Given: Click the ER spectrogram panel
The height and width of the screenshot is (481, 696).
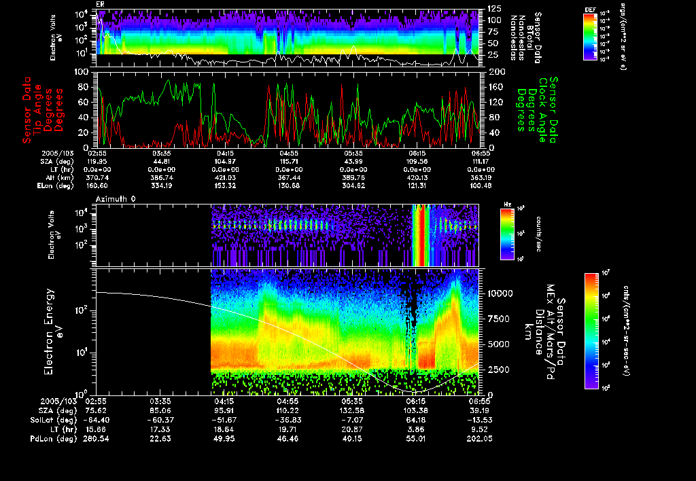Looking at the screenshot, I should click(x=288, y=38).
